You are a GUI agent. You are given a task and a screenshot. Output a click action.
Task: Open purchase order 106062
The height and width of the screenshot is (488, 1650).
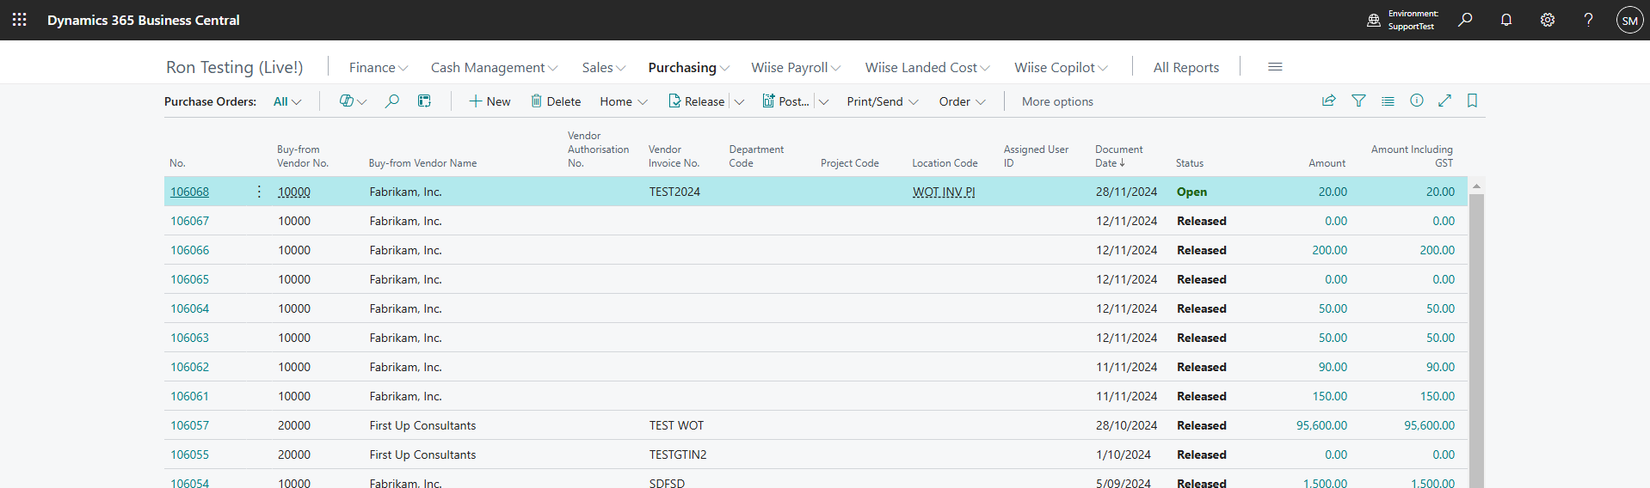point(189,367)
